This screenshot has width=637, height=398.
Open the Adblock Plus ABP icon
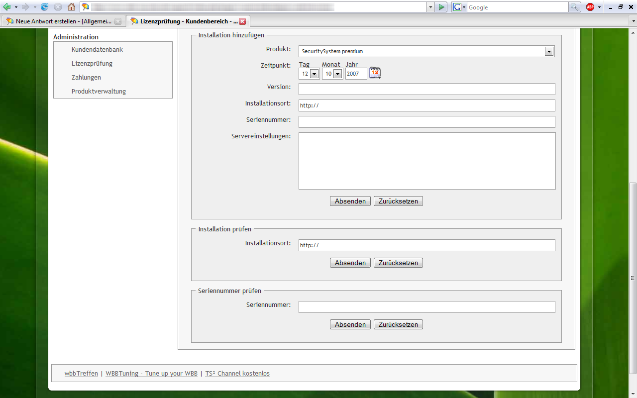(590, 7)
